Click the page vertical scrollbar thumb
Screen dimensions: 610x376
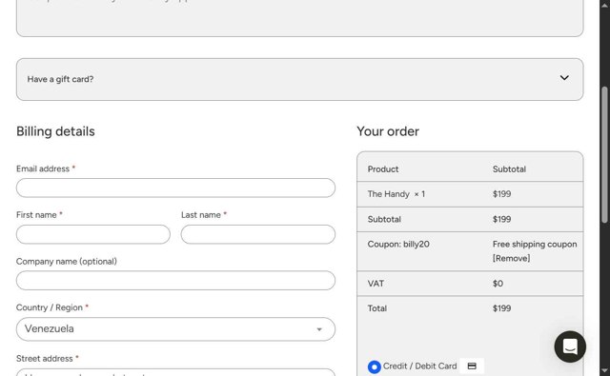point(604,154)
